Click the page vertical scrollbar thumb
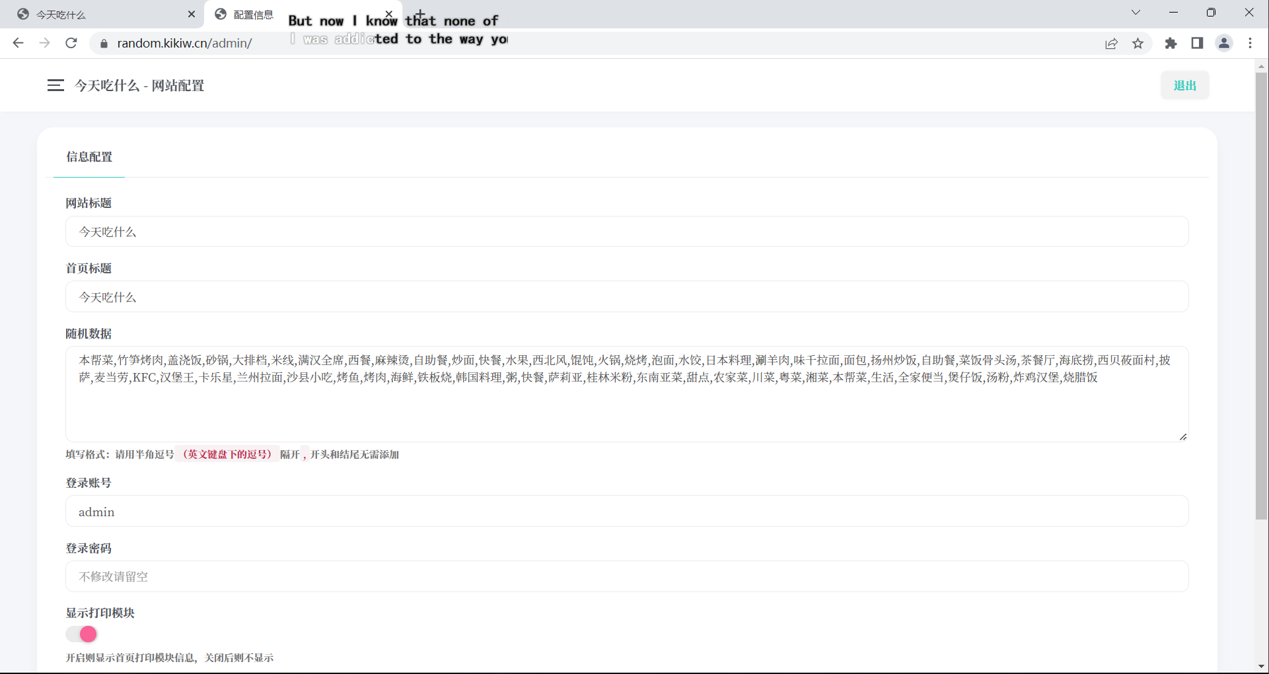 click(x=1261, y=296)
